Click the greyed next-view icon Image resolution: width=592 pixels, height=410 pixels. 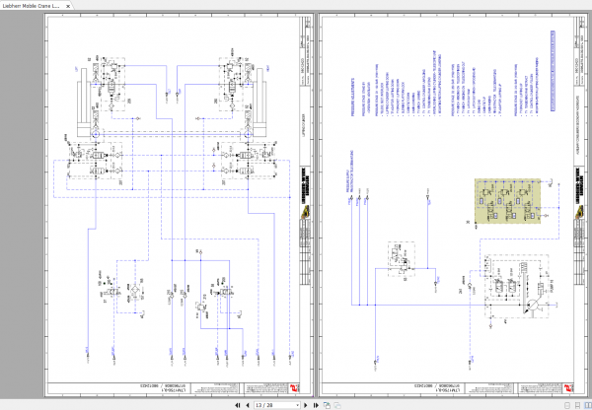337,405
